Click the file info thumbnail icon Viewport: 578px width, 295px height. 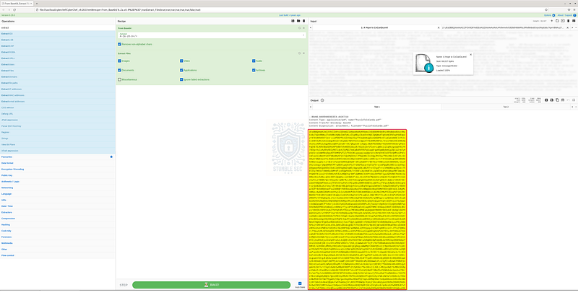[x=423, y=63]
